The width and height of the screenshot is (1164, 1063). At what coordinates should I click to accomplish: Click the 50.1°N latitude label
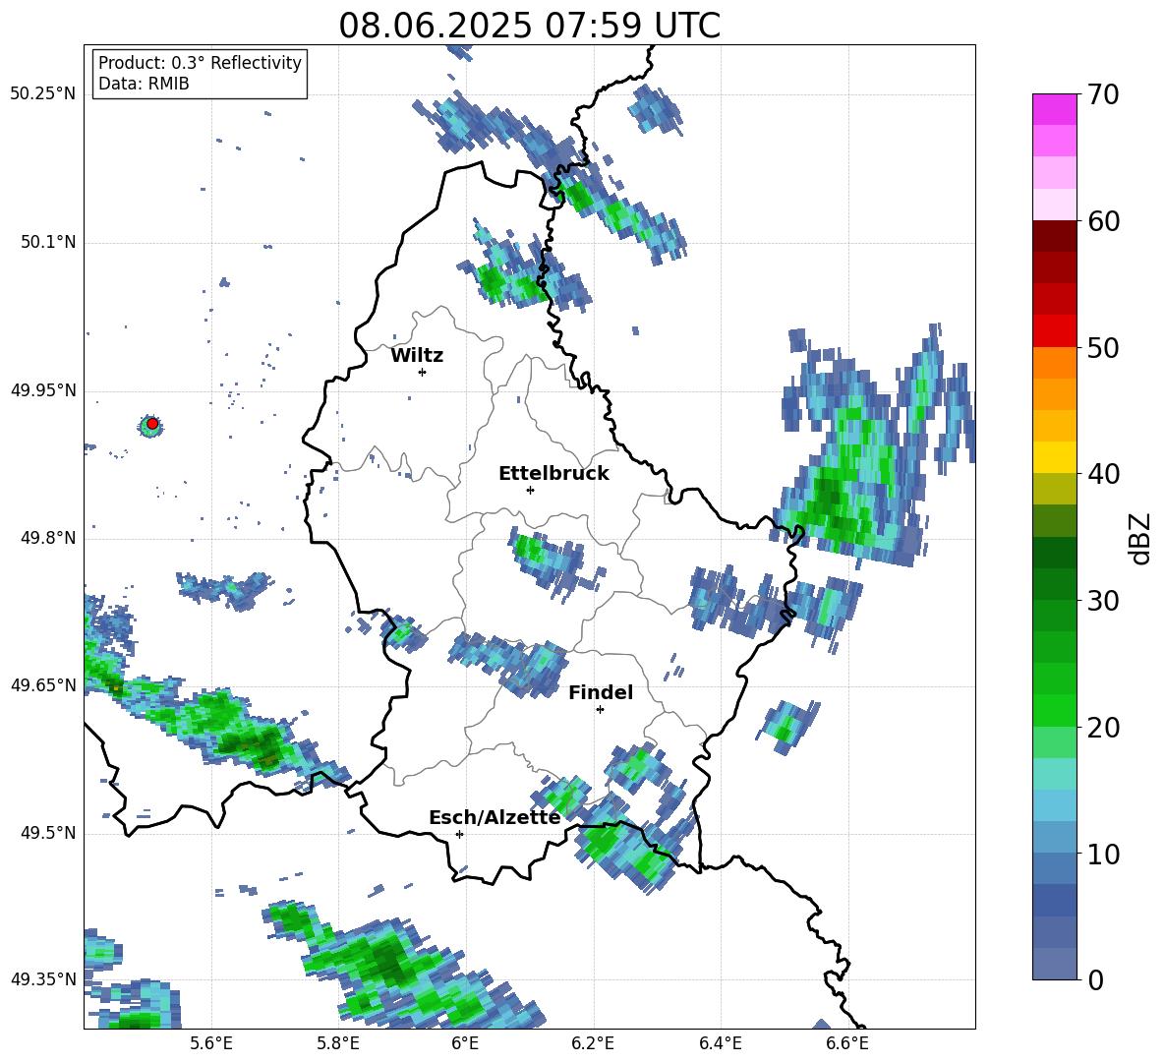(x=47, y=242)
